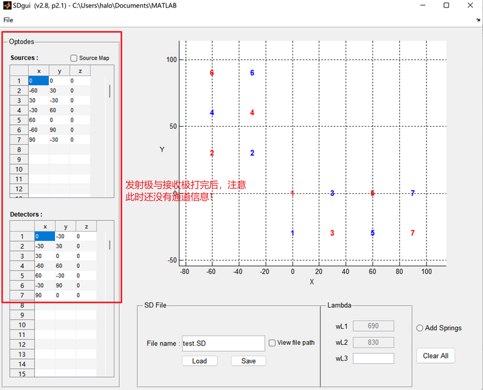Select Sources row 7 x cell 90
Screen dimensions: 483x390
coord(38,140)
